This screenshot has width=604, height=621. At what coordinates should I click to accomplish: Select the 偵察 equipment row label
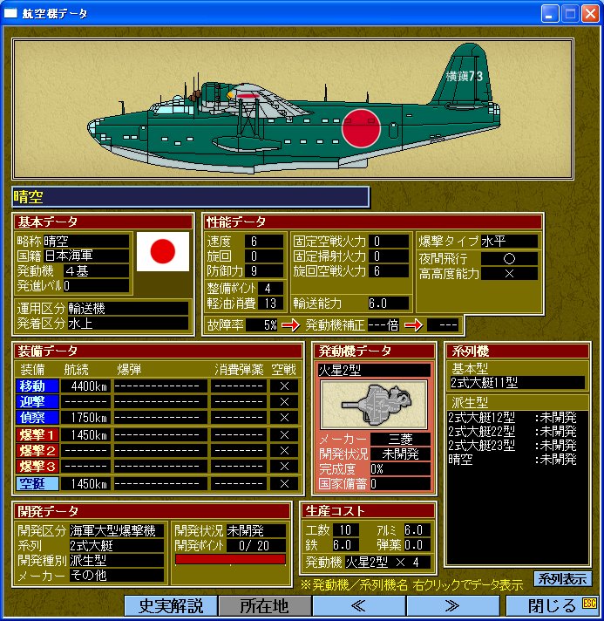point(37,418)
